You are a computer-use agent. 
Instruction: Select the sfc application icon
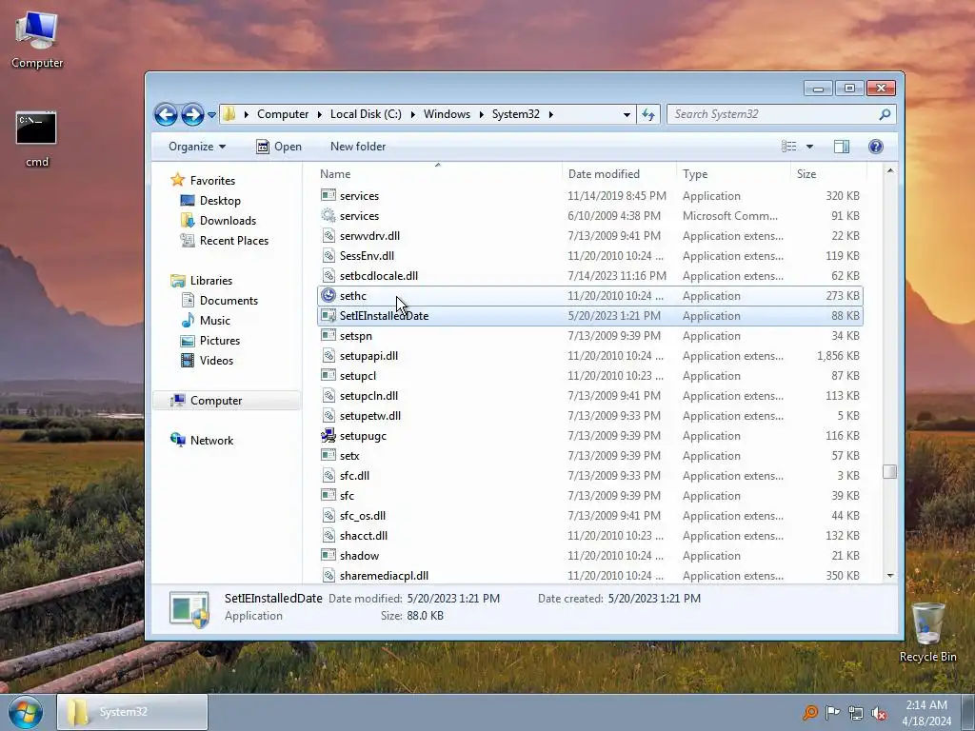click(328, 496)
